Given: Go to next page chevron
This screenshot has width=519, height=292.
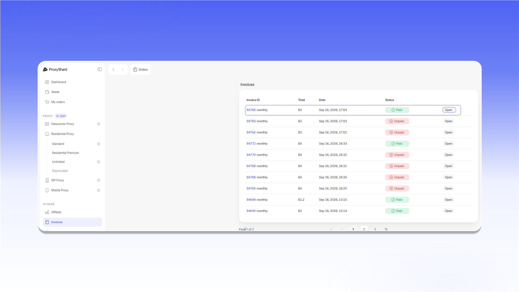Looking at the screenshot, I should tap(375, 229).
